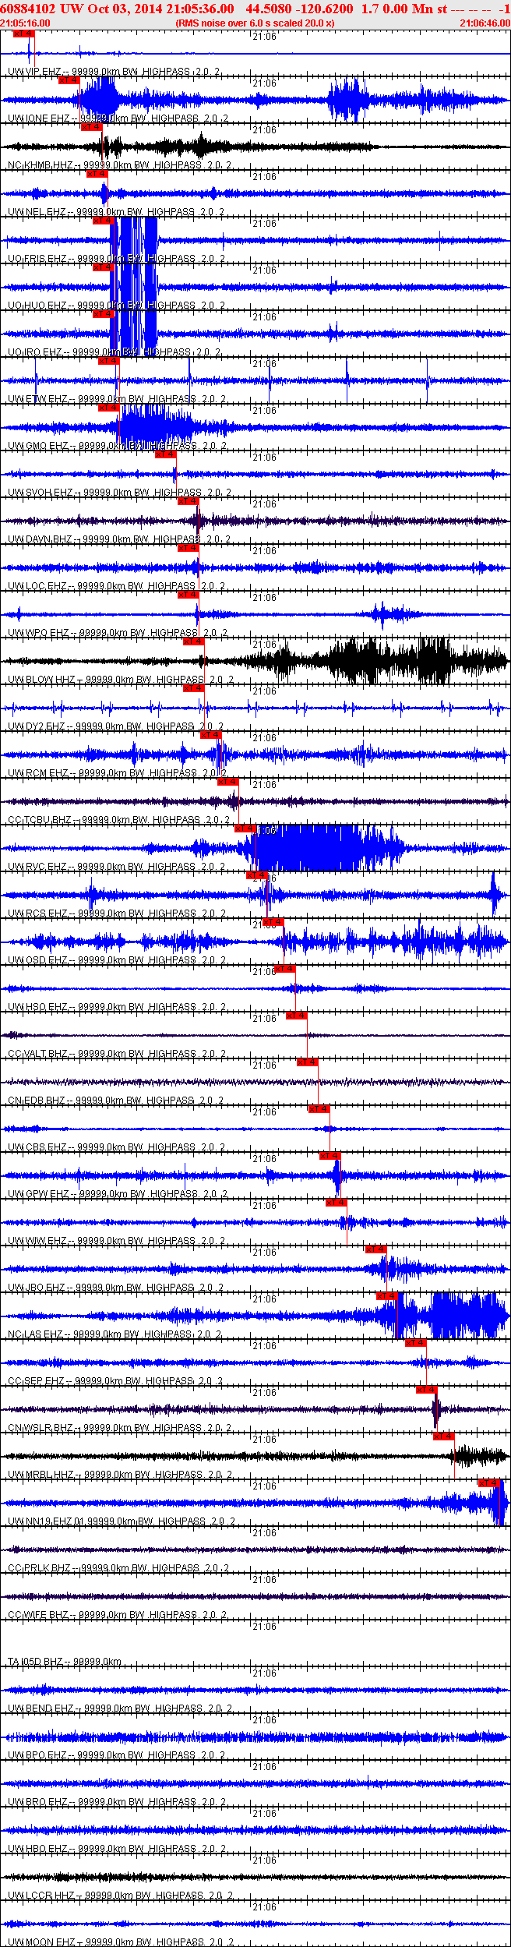511x1947 pixels.
Task: Click the UW DAVN BHZ station label
Action: pyautogui.click(x=119, y=539)
